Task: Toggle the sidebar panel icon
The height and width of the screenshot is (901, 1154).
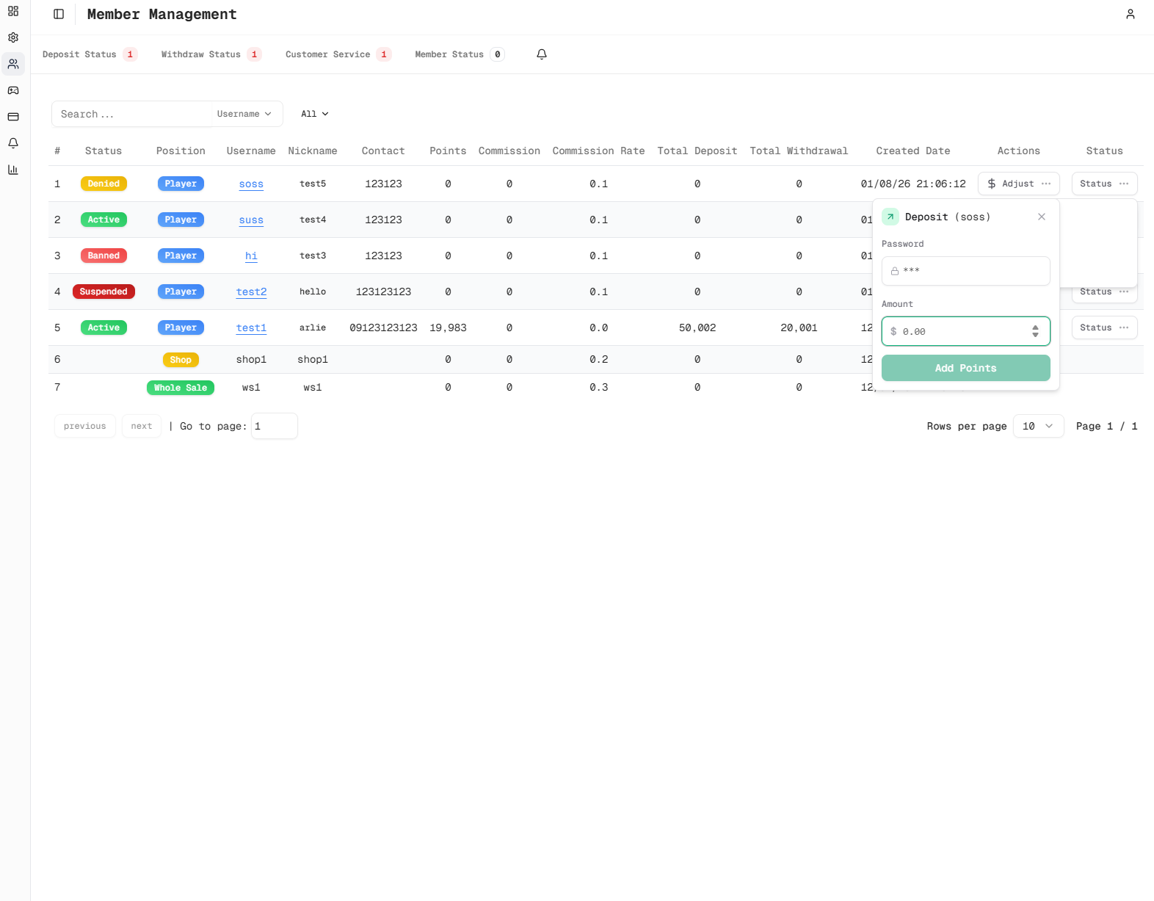Action: coord(59,14)
